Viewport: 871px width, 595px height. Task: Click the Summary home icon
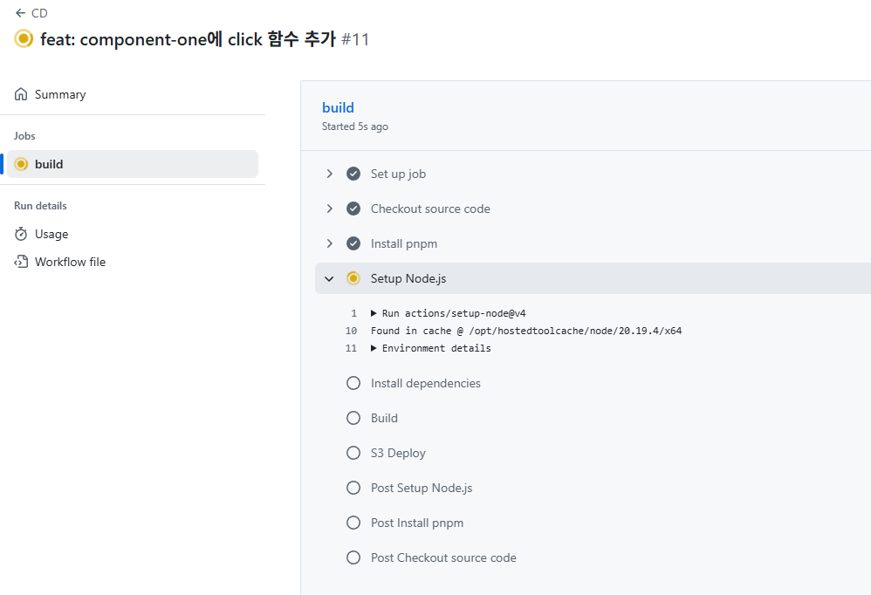coord(21,94)
